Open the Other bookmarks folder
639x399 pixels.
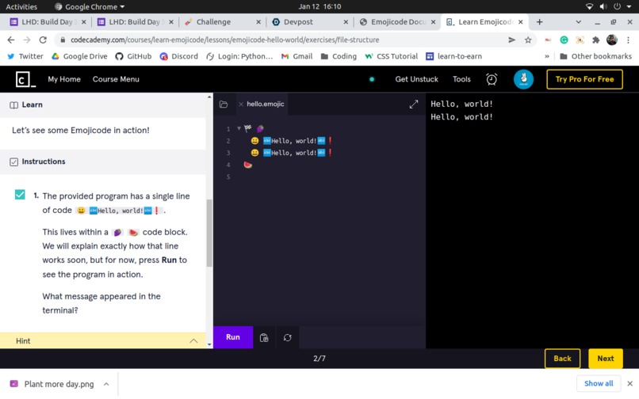[x=596, y=56]
